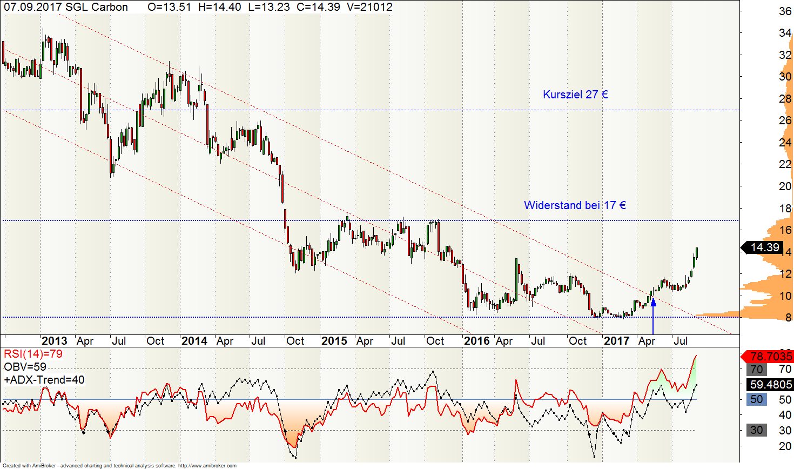Viewport: 794px width, 469px height.
Task: Click the blue "50" RSI level box
Action: pos(757,399)
